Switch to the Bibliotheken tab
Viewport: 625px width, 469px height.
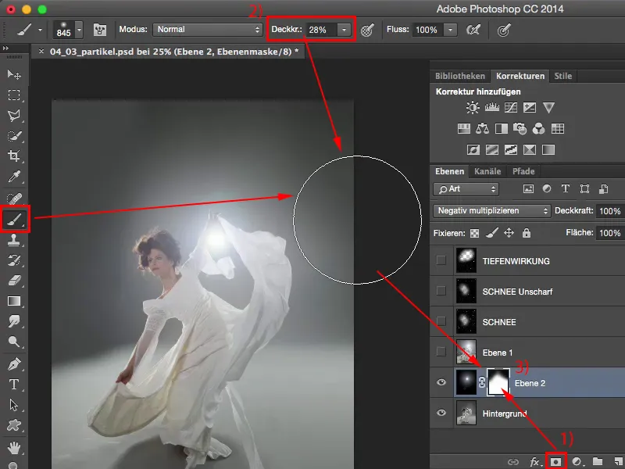460,76
